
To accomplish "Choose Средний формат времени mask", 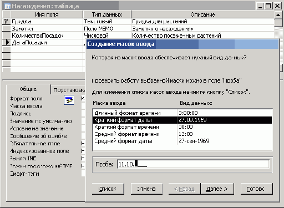I will [182, 134].
